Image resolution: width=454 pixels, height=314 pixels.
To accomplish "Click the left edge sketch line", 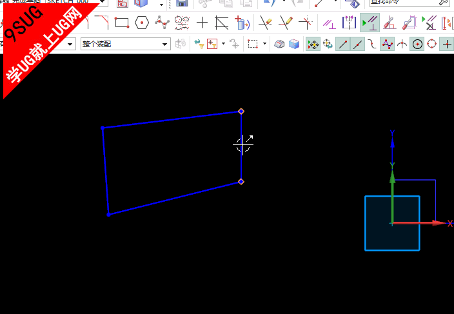I will pyautogui.click(x=105, y=171).
